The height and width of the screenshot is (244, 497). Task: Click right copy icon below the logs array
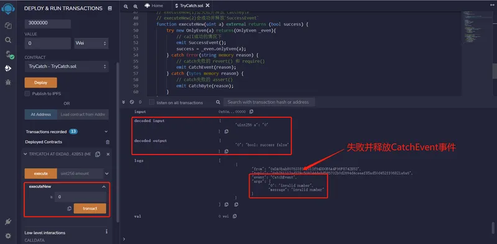click(x=236, y=205)
